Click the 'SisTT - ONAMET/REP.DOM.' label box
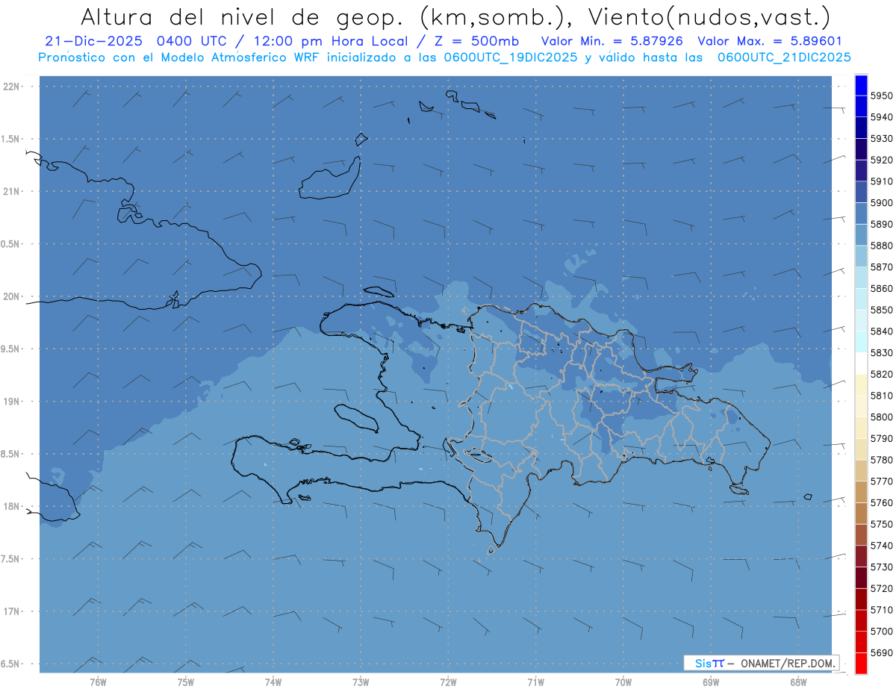This screenshot has width=896, height=692. coord(761,663)
